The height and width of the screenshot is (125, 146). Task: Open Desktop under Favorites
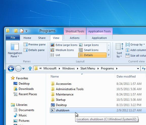point(22,83)
